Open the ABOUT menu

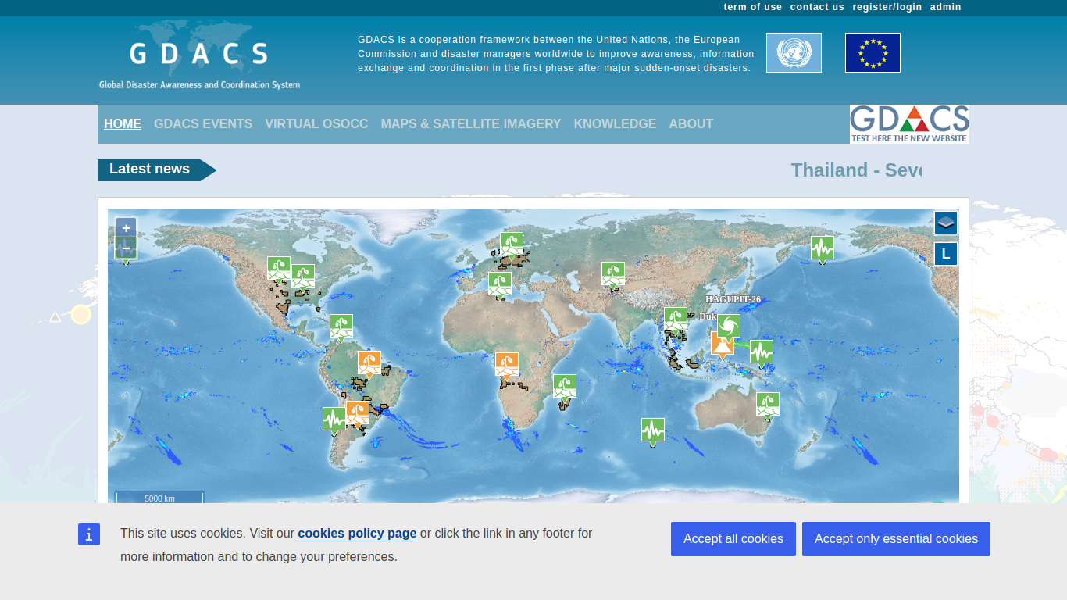click(691, 123)
